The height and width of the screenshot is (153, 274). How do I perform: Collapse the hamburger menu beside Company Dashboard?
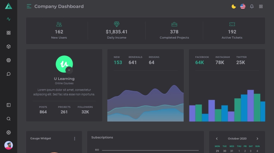point(29,6)
